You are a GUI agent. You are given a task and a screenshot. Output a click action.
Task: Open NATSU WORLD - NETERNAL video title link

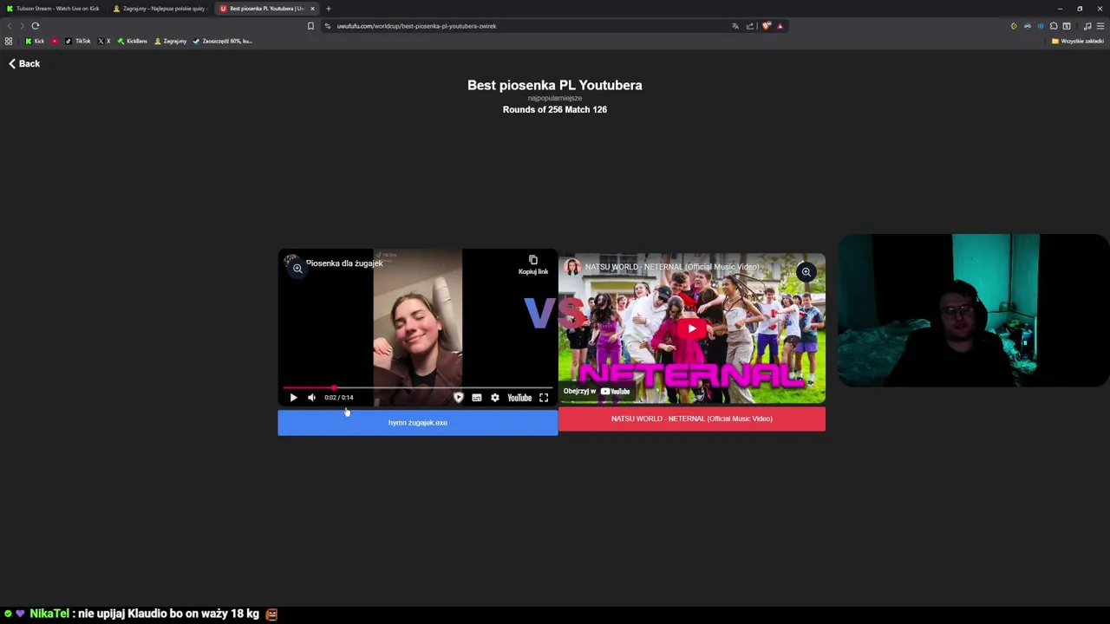672,267
